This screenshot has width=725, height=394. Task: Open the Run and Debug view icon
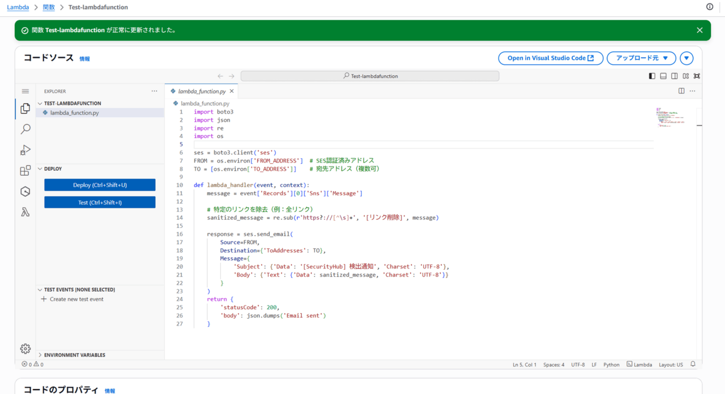tap(25, 150)
